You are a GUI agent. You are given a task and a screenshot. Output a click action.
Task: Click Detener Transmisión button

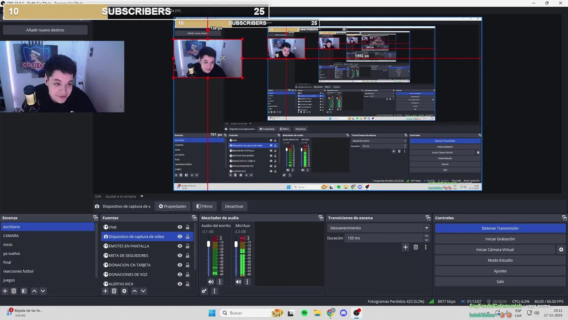[x=500, y=228]
